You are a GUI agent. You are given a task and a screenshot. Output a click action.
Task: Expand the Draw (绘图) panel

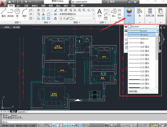[x=18, y=22]
